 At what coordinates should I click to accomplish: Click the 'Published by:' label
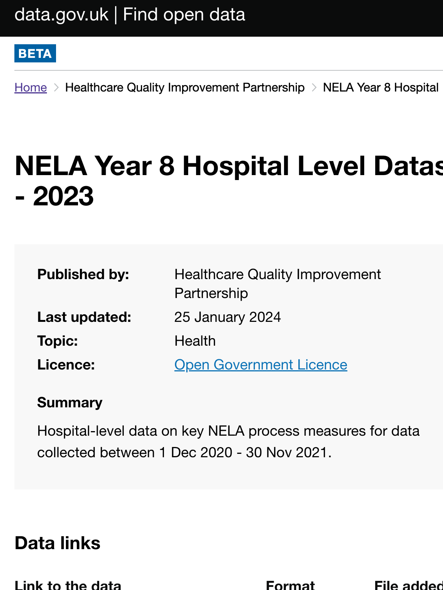(83, 274)
